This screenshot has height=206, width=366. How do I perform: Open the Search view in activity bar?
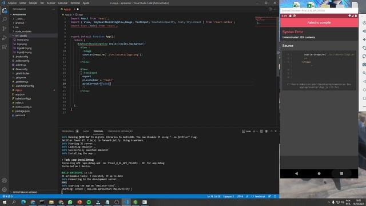click(5, 19)
